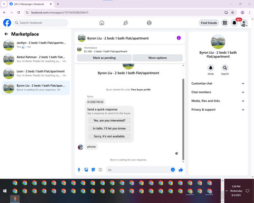This screenshot has height=203, width=254.
Task: Go back using the Marketplace arrow
Action: coord(6,34)
